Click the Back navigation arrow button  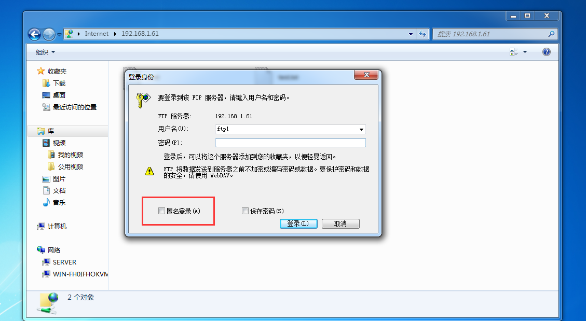34,34
